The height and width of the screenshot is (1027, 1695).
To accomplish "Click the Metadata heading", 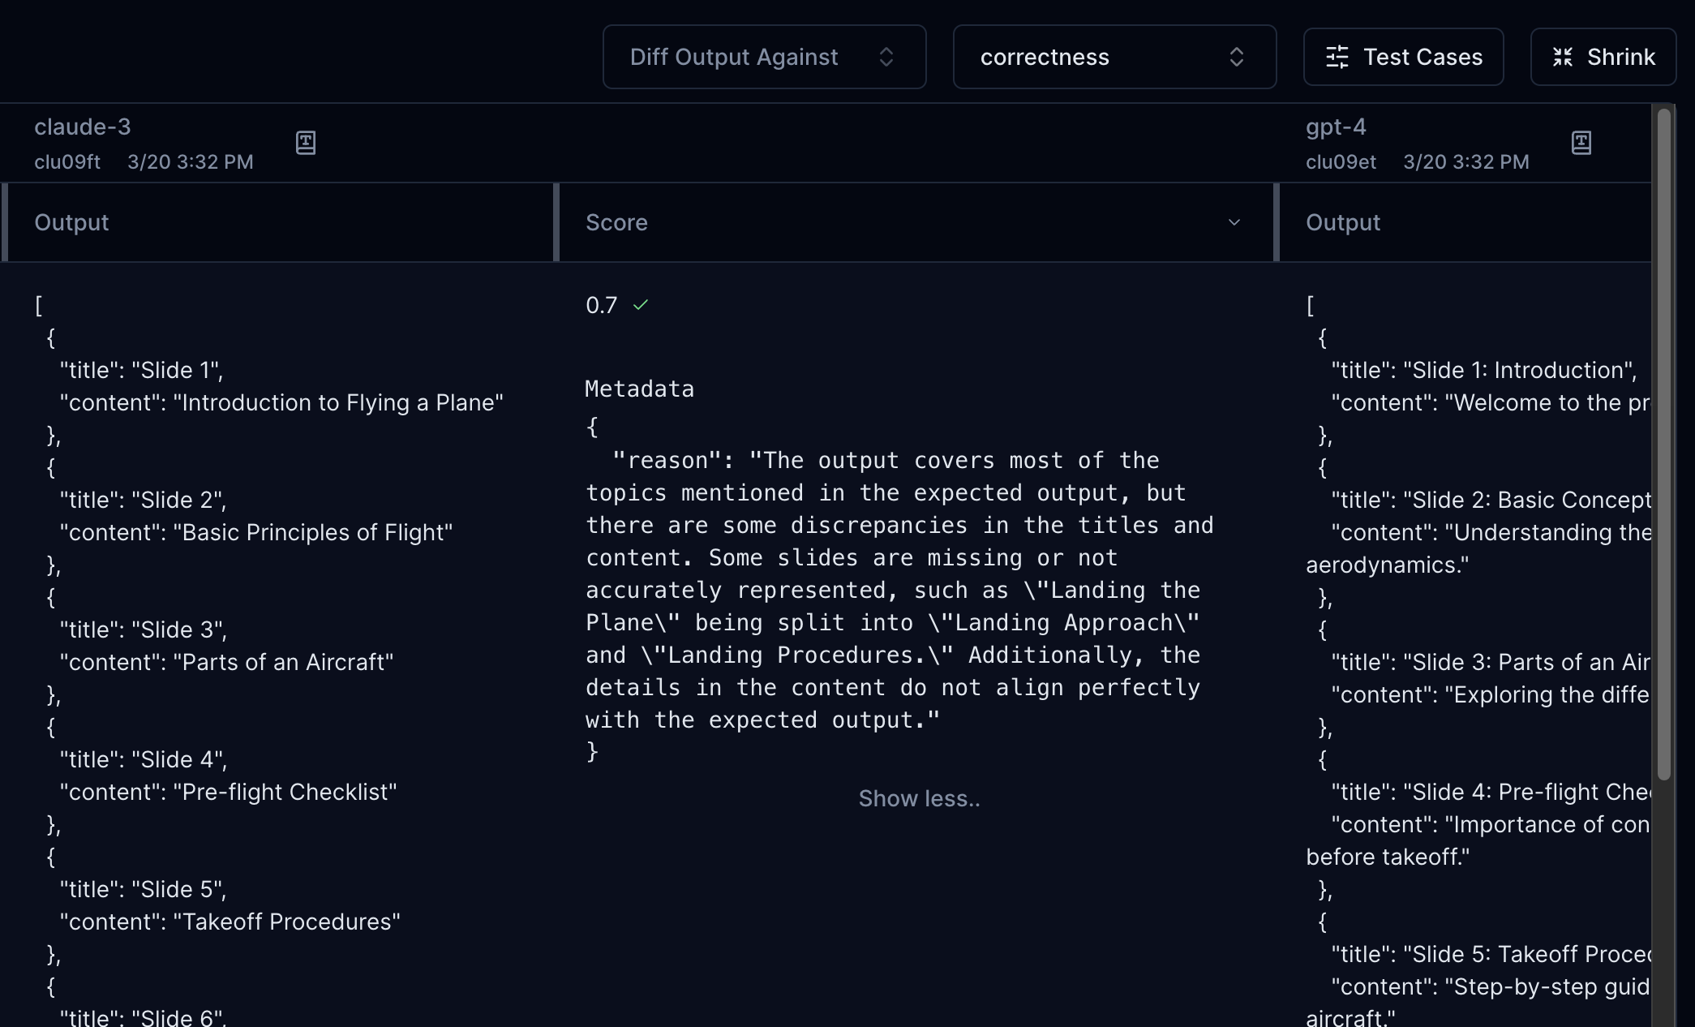I will [639, 389].
